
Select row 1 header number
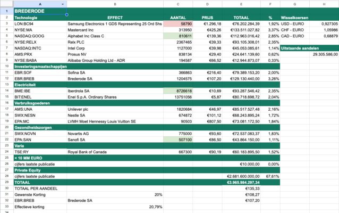pyautogui.click(x=7, y=11)
